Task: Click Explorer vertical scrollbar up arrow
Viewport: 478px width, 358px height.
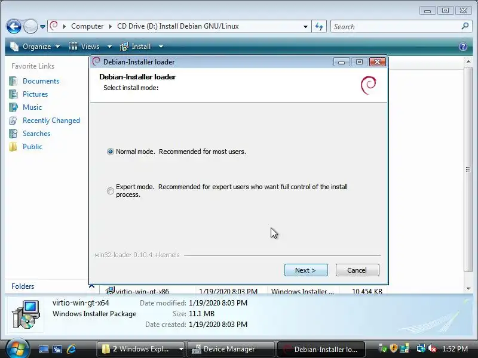Action: tap(468, 62)
